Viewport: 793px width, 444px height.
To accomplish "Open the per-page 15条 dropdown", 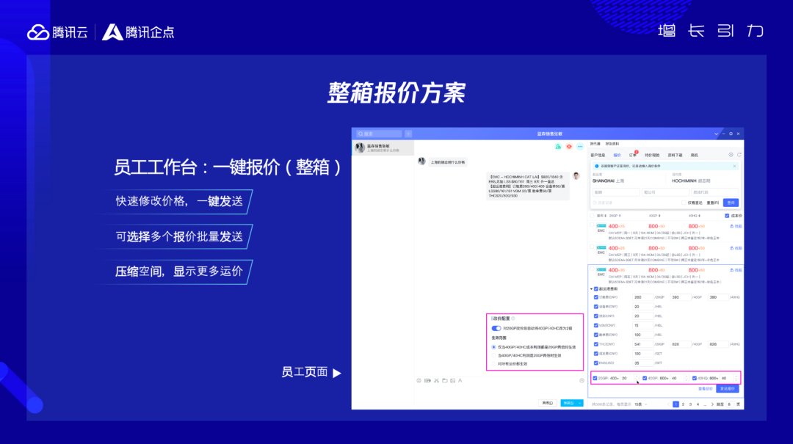I will tap(641, 404).
